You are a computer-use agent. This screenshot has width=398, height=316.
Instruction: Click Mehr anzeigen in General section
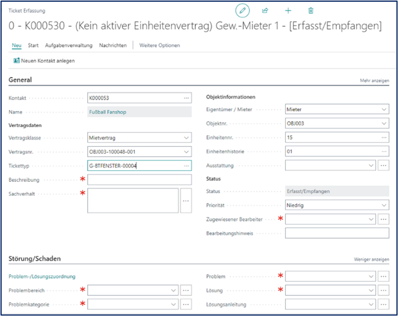[x=374, y=81]
